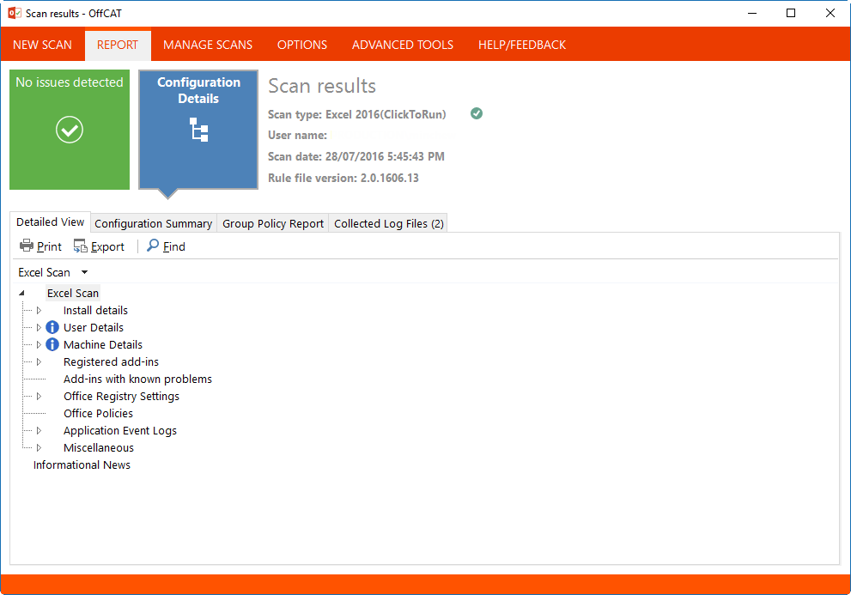Switch to Group Policy Report tab
Image resolution: width=851 pixels, height=595 pixels.
pyautogui.click(x=273, y=224)
